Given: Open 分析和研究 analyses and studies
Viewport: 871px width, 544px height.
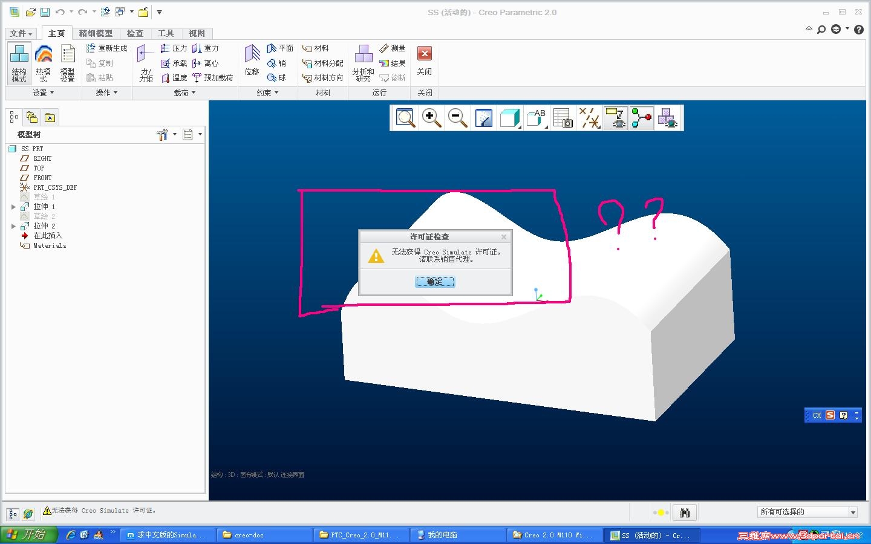Looking at the screenshot, I should (363, 63).
